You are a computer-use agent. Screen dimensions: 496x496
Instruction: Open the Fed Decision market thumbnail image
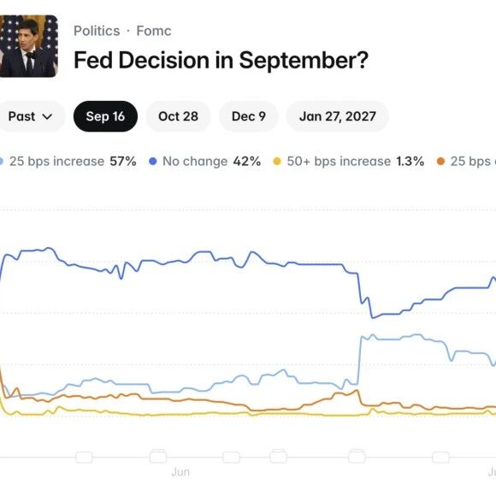pos(29,46)
